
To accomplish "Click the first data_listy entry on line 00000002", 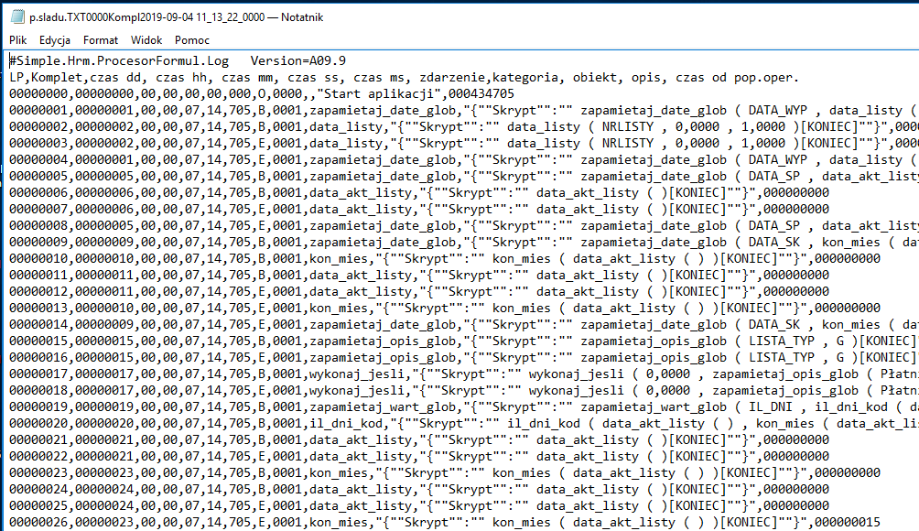I will [x=346, y=126].
